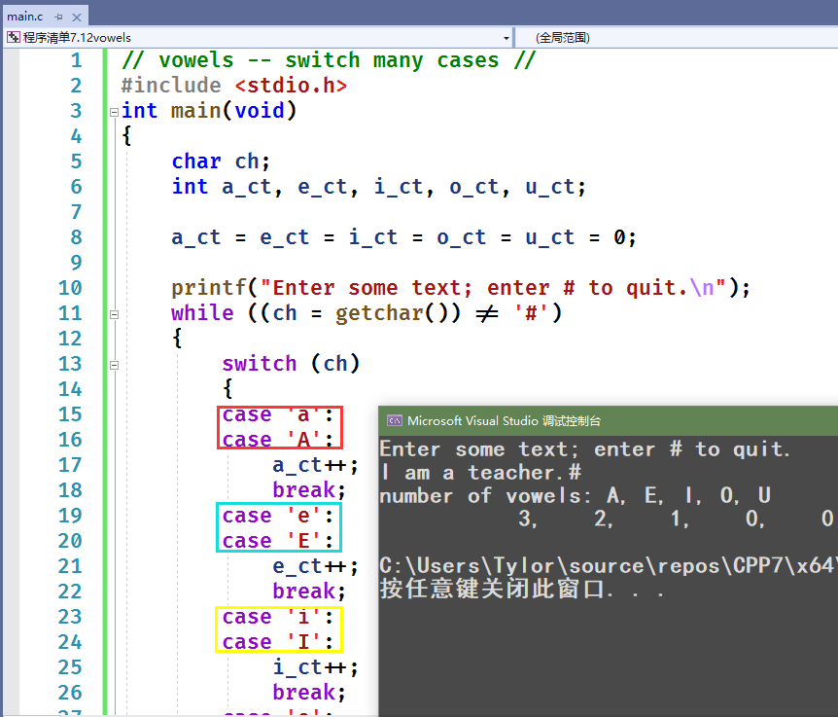Click the comment text on line 1

coord(329,60)
